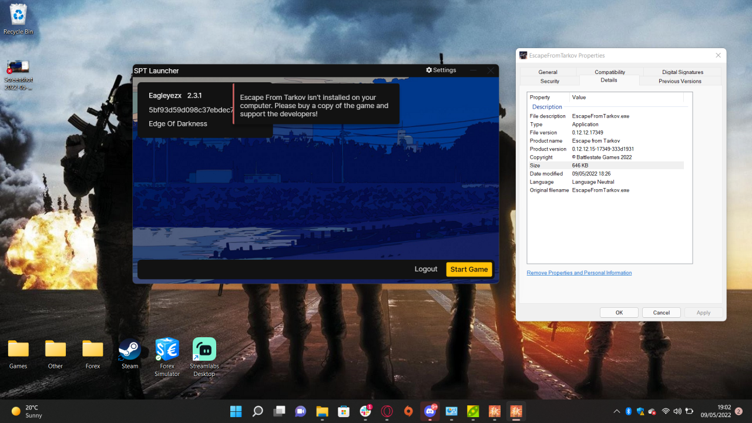Viewport: 752px width, 423px height.
Task: Click the Start Game button
Action: point(469,269)
